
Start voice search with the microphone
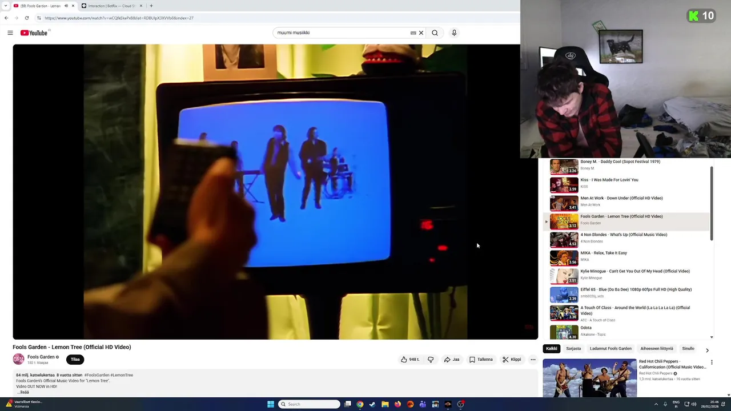point(454,33)
